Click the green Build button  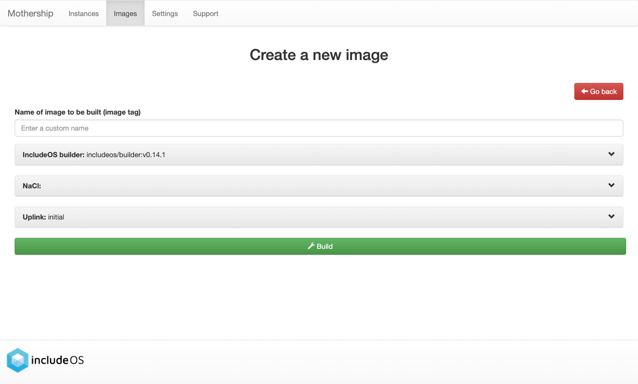pos(320,246)
